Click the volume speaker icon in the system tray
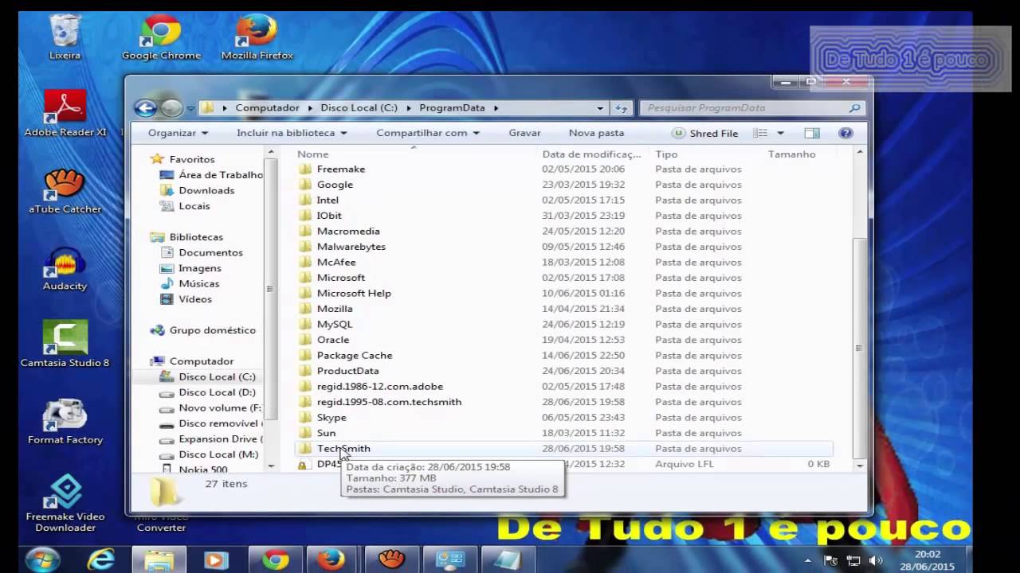Viewport: 1020px width, 573px height. pos(876,560)
